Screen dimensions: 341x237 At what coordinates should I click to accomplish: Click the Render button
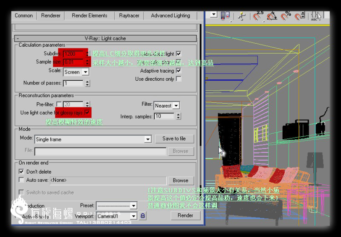[x=185, y=215]
